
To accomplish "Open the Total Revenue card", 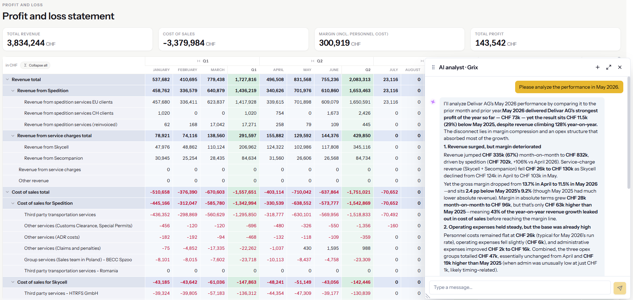I will pos(78,39).
